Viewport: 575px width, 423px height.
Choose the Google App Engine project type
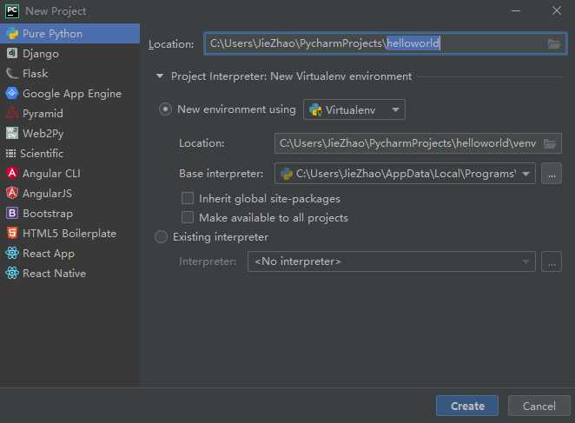[x=69, y=93]
